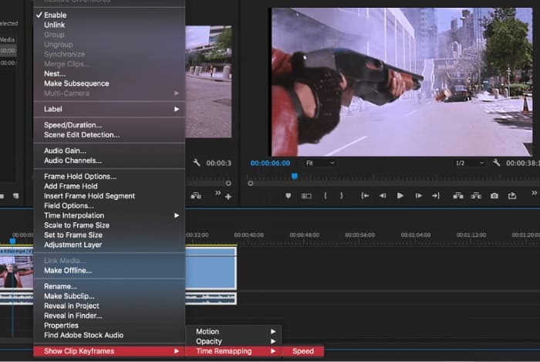Open the 1/2 playback resolution dropdown
540x362 pixels.
(470, 163)
